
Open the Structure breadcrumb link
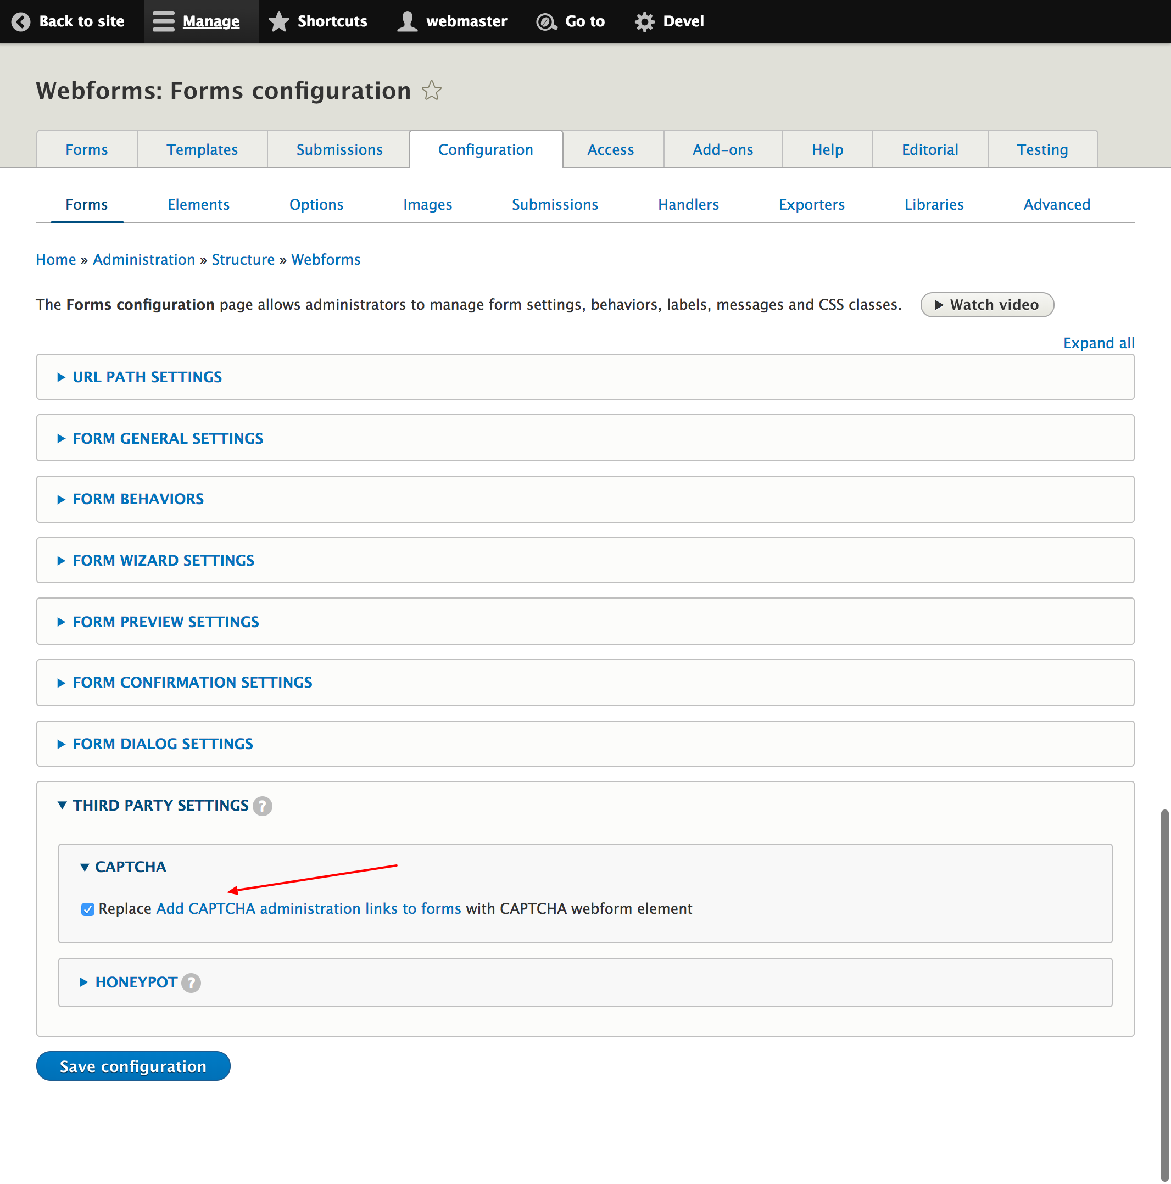point(243,259)
